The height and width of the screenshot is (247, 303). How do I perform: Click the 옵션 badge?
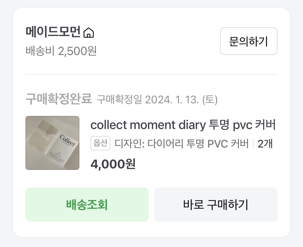click(100, 144)
